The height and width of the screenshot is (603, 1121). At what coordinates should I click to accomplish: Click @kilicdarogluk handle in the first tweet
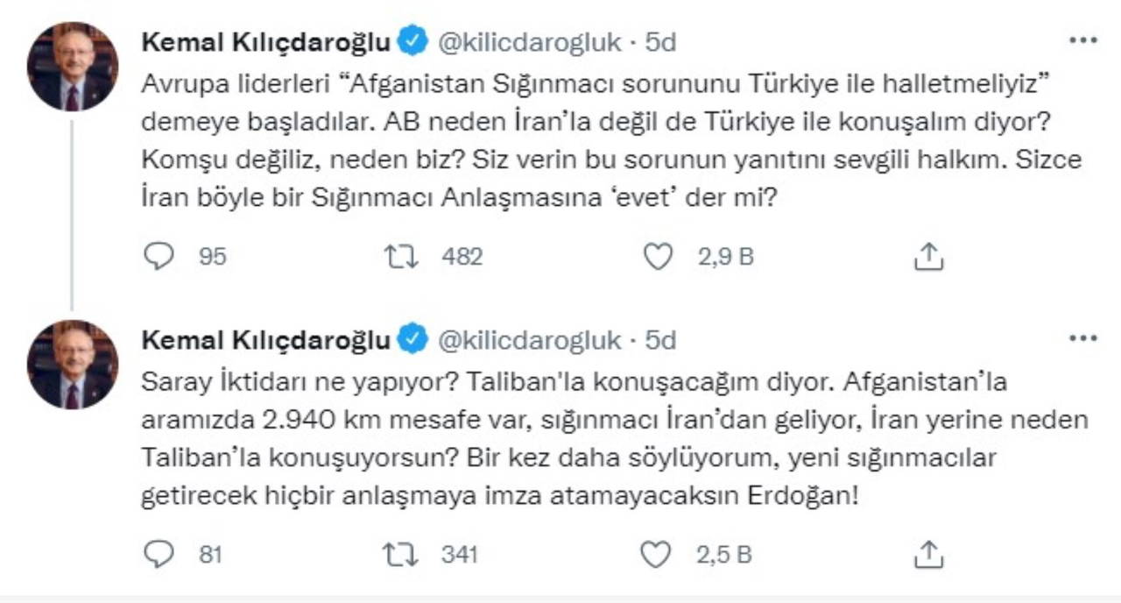click(529, 41)
